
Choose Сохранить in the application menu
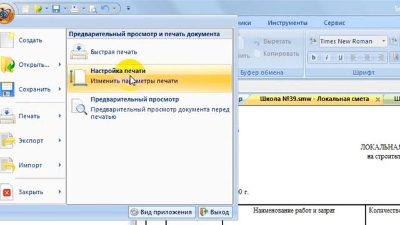tap(32, 89)
